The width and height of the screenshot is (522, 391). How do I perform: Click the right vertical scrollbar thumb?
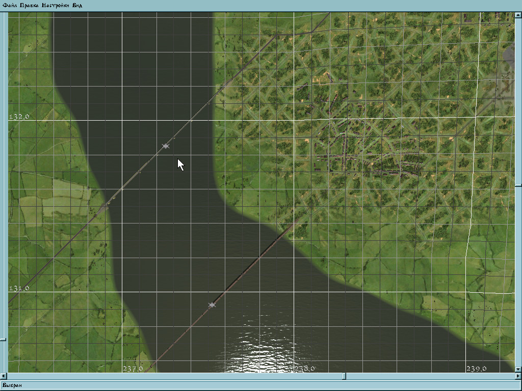click(x=518, y=185)
